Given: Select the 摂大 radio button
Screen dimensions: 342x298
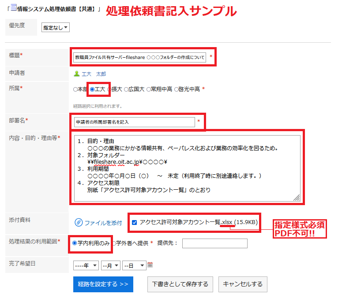Looking at the screenshot, I should point(109,89).
